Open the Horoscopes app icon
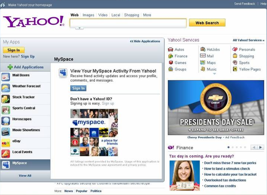 5,121
